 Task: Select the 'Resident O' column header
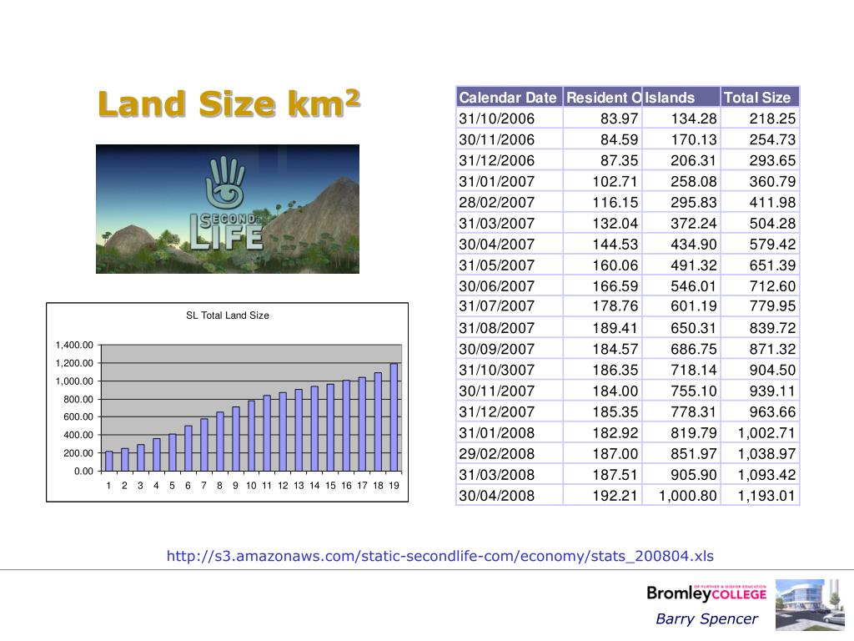pos(604,98)
